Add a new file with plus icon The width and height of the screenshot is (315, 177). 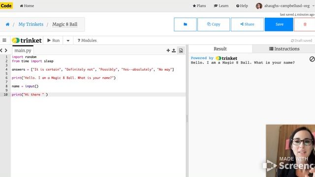(x=168, y=50)
